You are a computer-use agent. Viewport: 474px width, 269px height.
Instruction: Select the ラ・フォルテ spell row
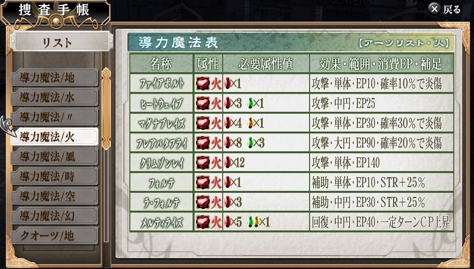pyautogui.click(x=292, y=202)
